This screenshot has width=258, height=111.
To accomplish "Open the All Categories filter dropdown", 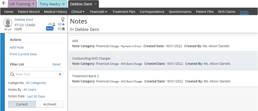I will [x=36, y=83].
